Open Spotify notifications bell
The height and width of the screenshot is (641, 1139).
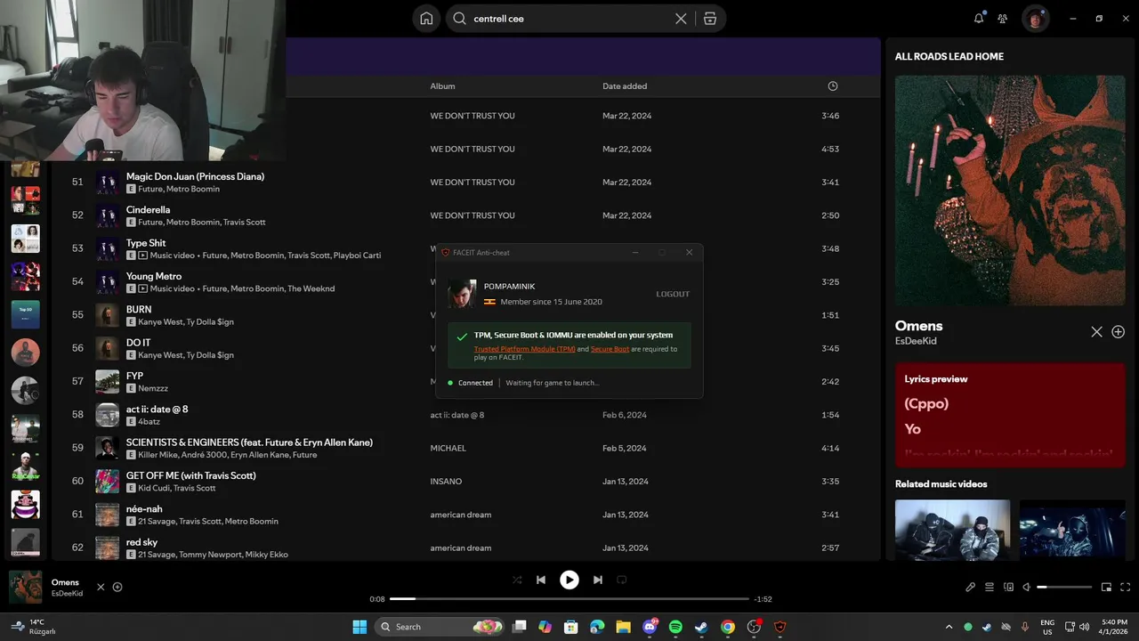tap(979, 18)
